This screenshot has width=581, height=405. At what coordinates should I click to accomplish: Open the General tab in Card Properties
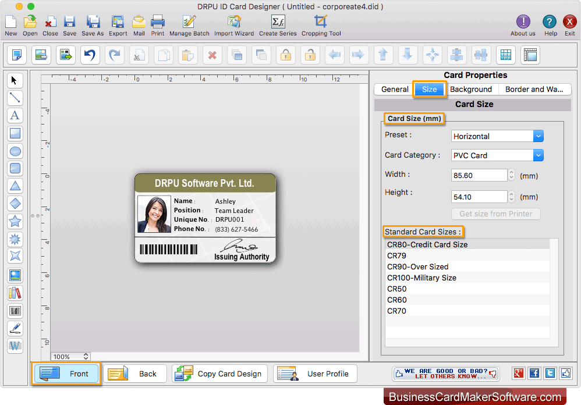pyautogui.click(x=394, y=89)
